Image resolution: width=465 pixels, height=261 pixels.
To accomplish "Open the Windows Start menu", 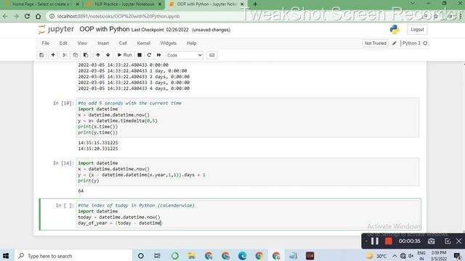I will pos(5,256).
